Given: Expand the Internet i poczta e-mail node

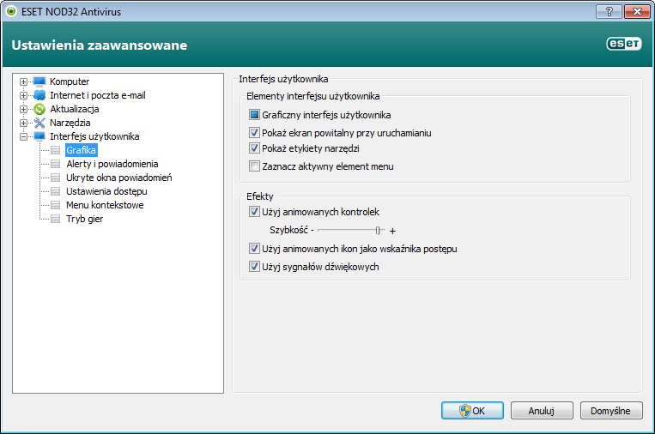Looking at the screenshot, I should (x=23, y=95).
